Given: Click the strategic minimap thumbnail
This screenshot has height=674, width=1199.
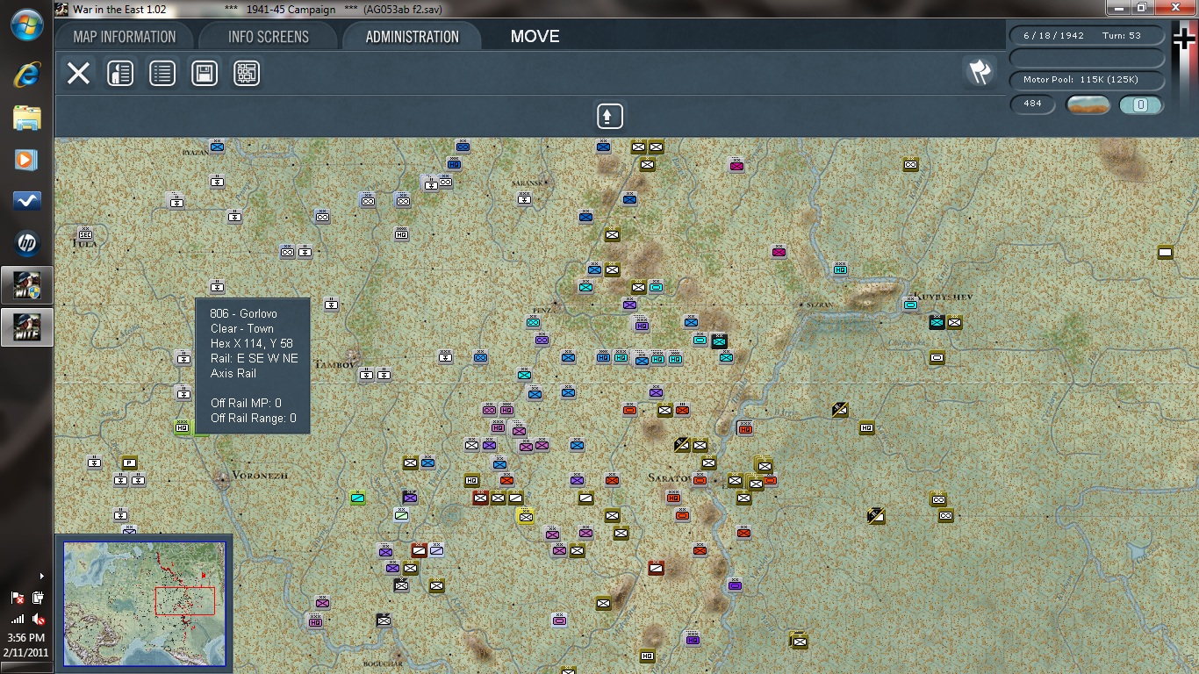Looking at the screenshot, I should coord(144,602).
